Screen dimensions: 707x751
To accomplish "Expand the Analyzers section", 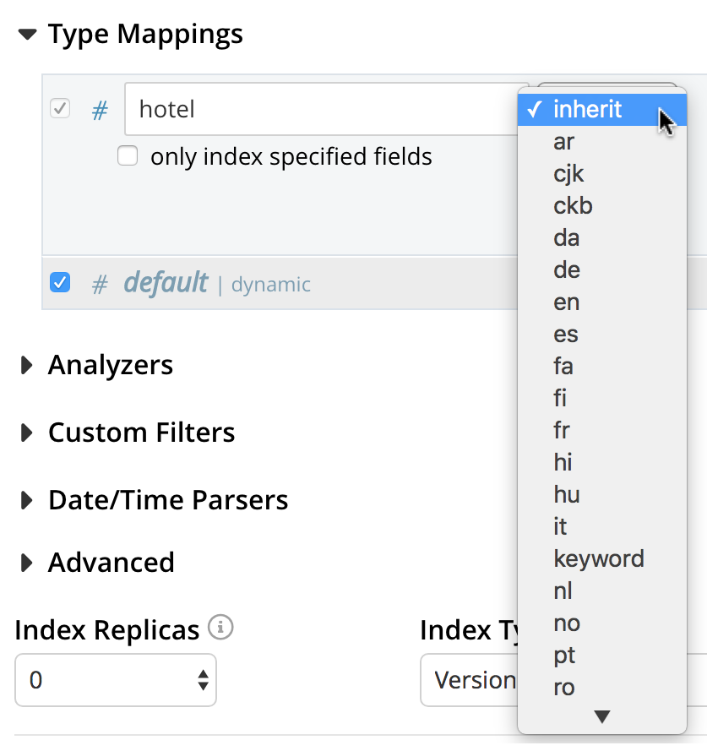I will (28, 365).
